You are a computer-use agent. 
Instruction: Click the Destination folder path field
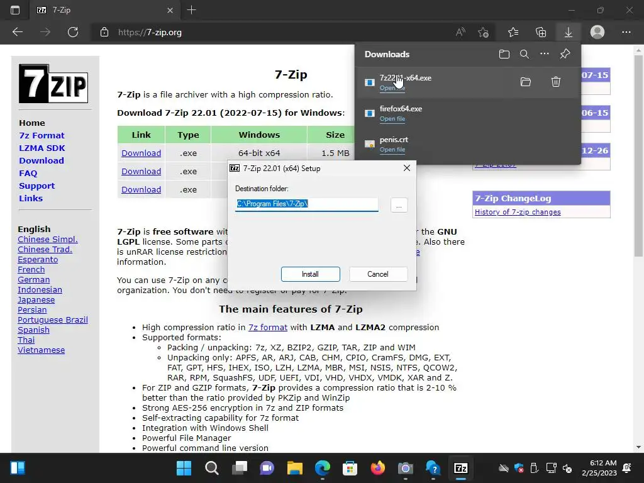click(306, 204)
